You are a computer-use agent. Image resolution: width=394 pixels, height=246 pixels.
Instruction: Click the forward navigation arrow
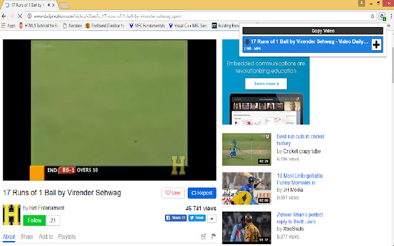coord(12,17)
